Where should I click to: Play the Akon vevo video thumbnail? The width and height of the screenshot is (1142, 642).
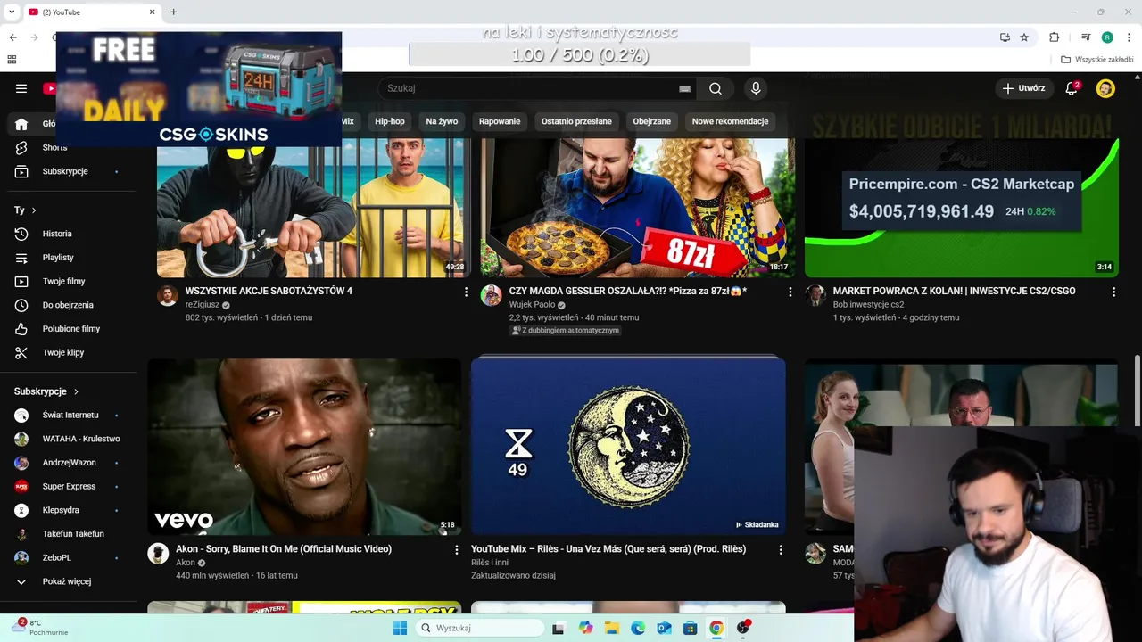(304, 447)
